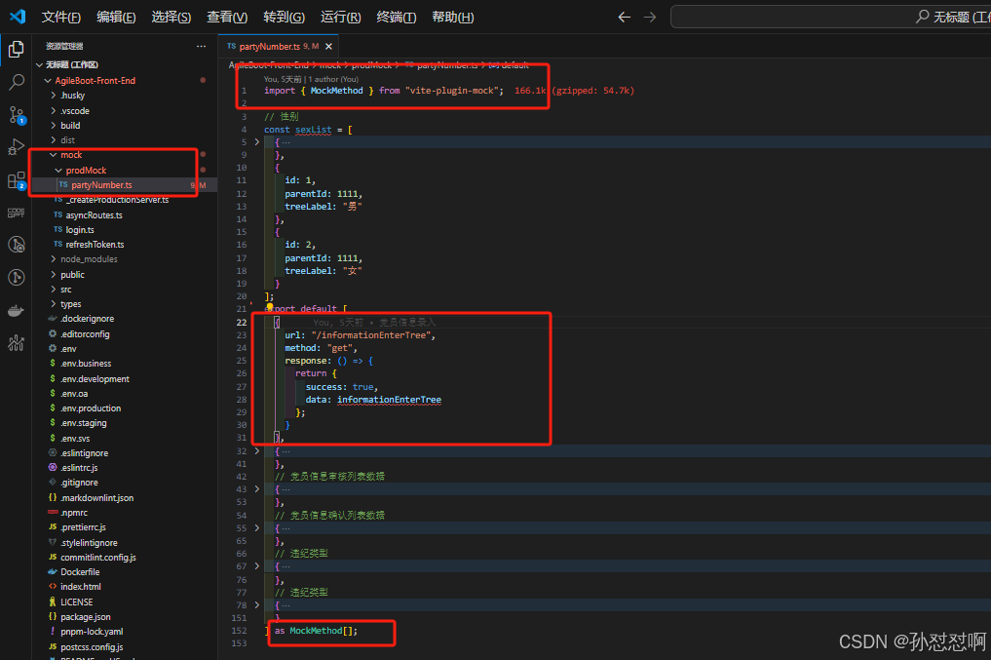Click the lightbulb quick-fix icon
Screen dimensions: 991x660
pos(269,307)
